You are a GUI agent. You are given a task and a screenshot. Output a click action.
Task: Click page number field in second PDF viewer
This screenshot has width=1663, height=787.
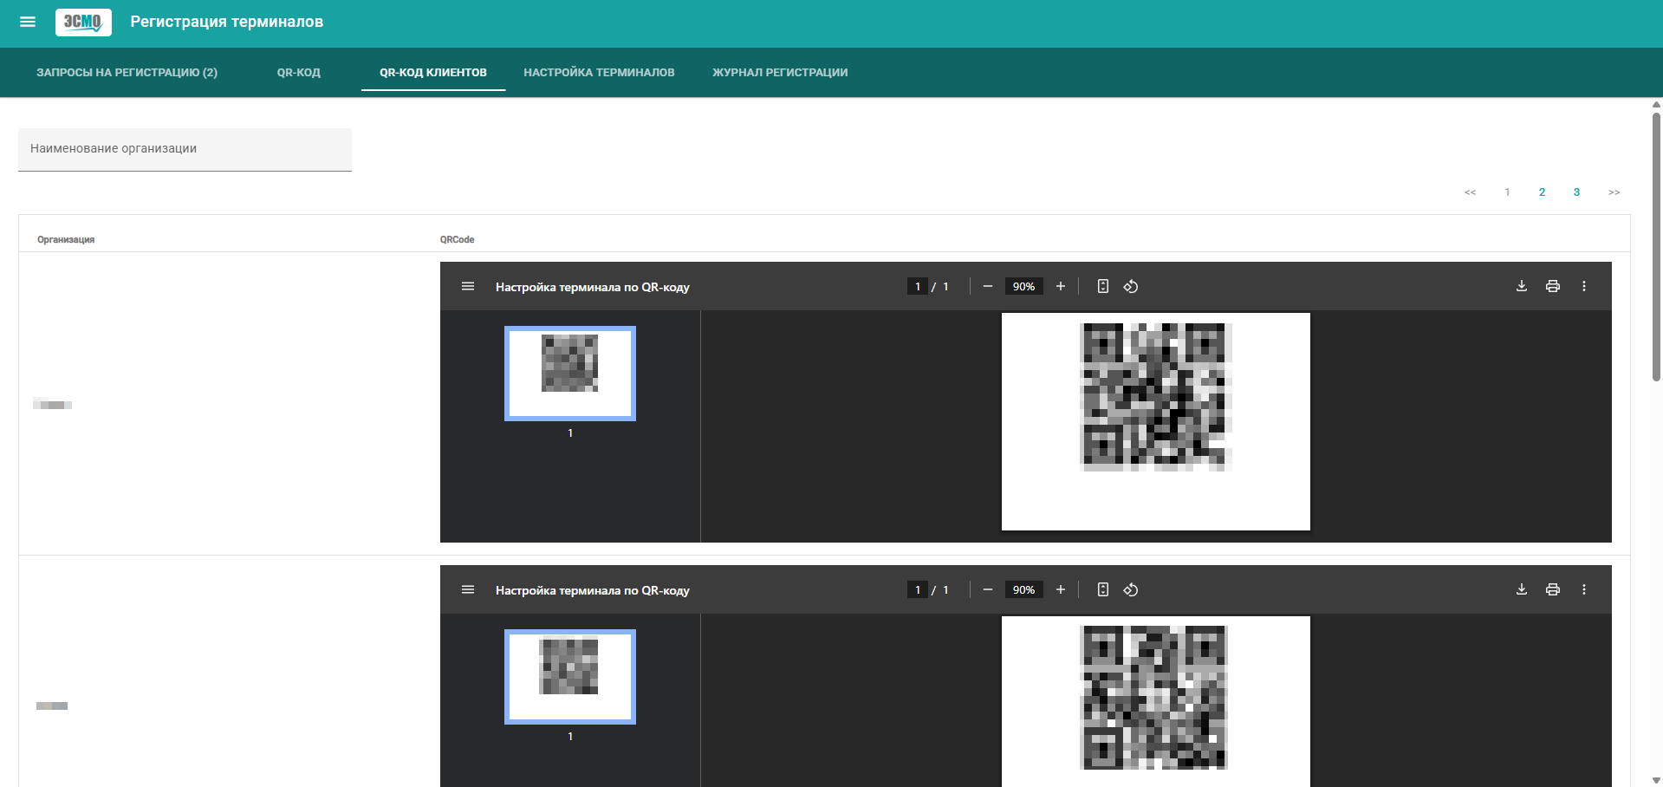point(918,589)
